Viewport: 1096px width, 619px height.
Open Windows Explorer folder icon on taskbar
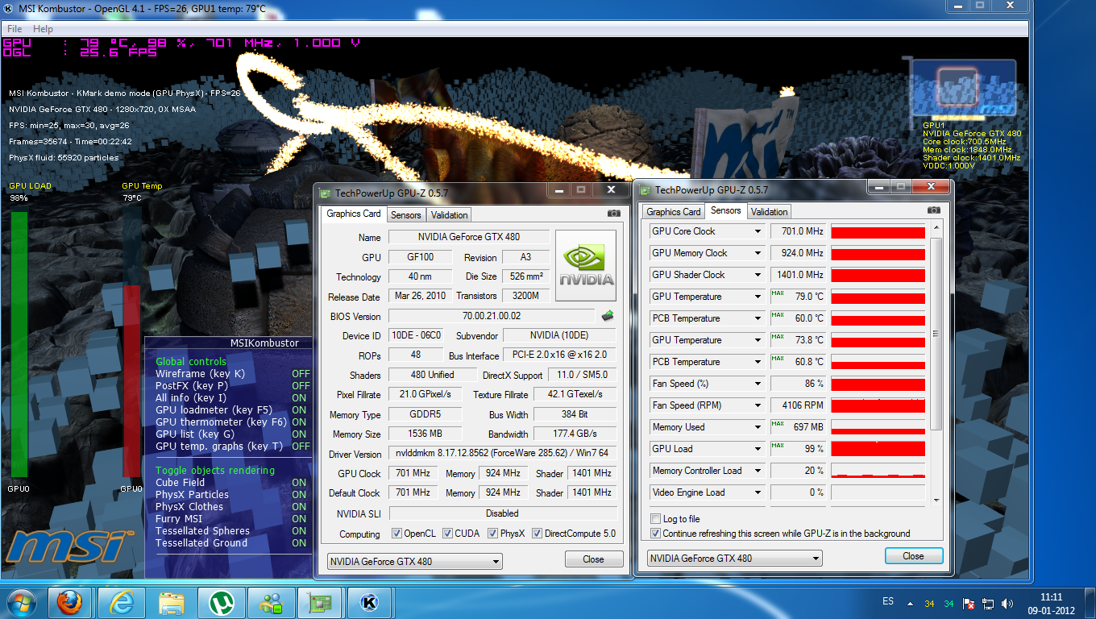pyautogui.click(x=170, y=601)
